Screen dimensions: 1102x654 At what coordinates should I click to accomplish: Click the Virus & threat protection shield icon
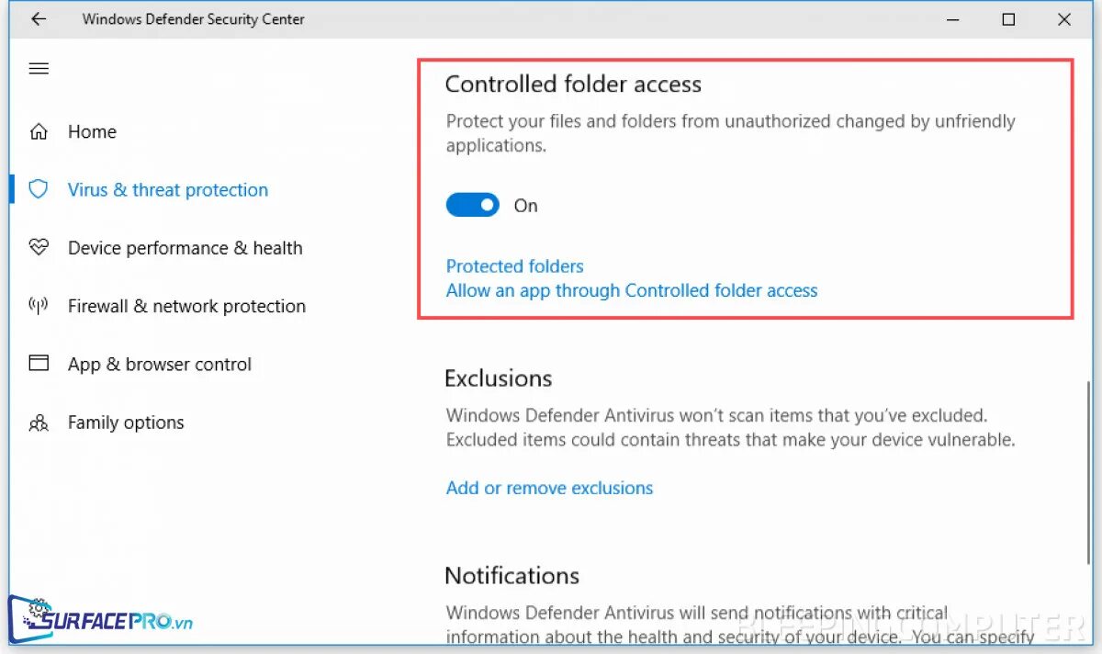pos(39,189)
